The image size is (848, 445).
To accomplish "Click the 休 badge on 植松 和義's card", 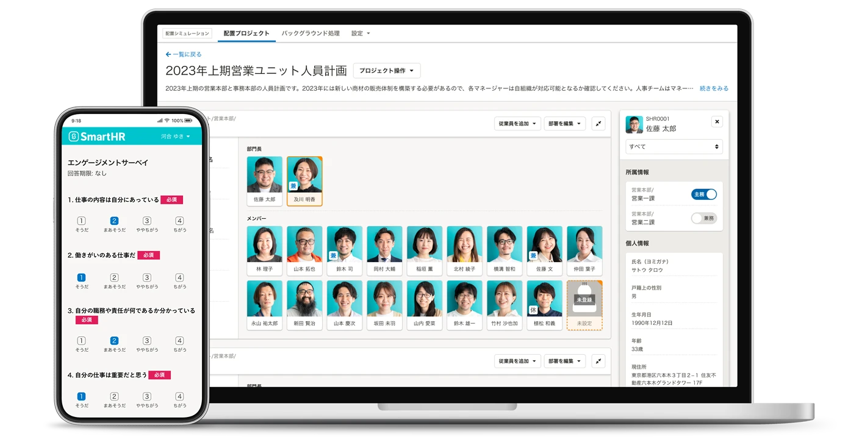I will tap(533, 310).
